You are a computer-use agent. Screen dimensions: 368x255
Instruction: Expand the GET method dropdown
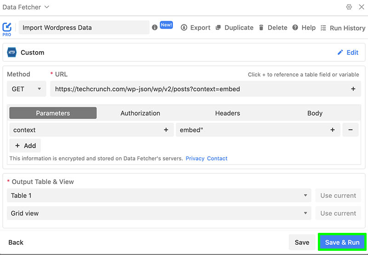[x=26, y=89]
